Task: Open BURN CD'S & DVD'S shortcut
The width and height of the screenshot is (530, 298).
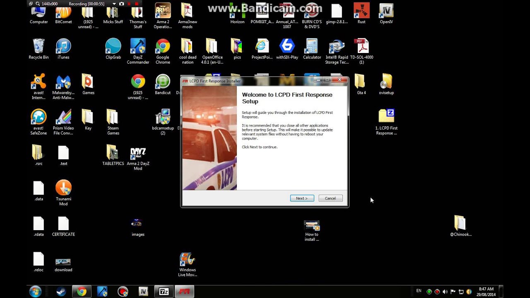Action: [x=312, y=16]
